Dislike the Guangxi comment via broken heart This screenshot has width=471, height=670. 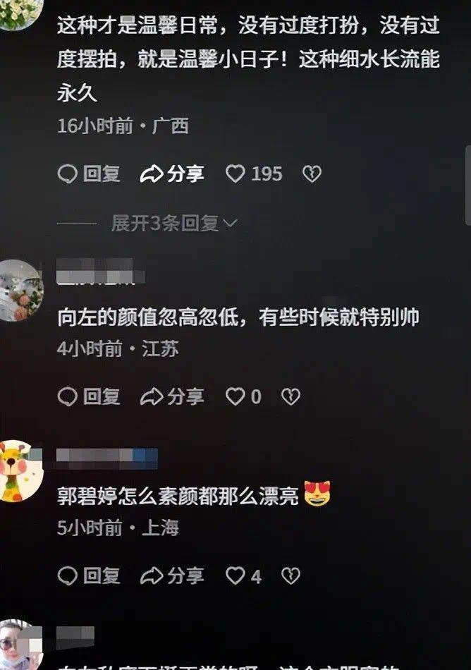tap(312, 174)
